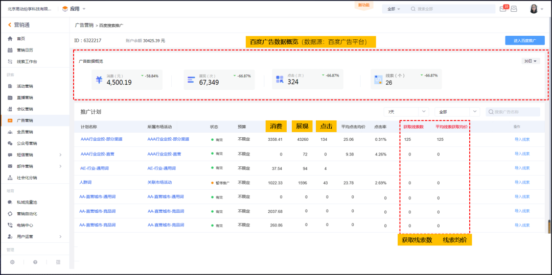Click the user avatar photo

tap(534, 9)
